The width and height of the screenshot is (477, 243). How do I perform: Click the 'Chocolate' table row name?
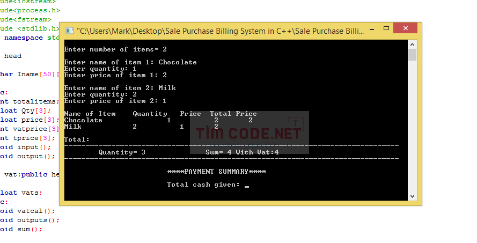click(83, 120)
